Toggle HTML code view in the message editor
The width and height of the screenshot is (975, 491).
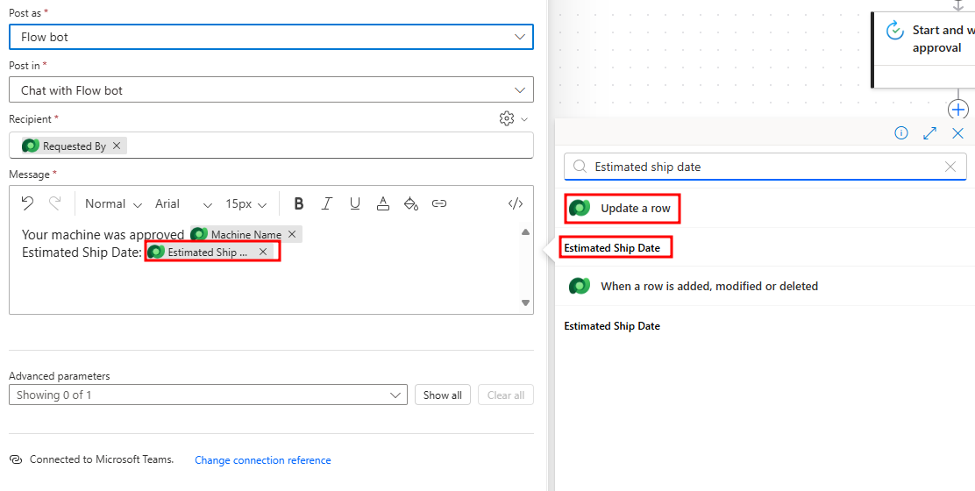516,203
